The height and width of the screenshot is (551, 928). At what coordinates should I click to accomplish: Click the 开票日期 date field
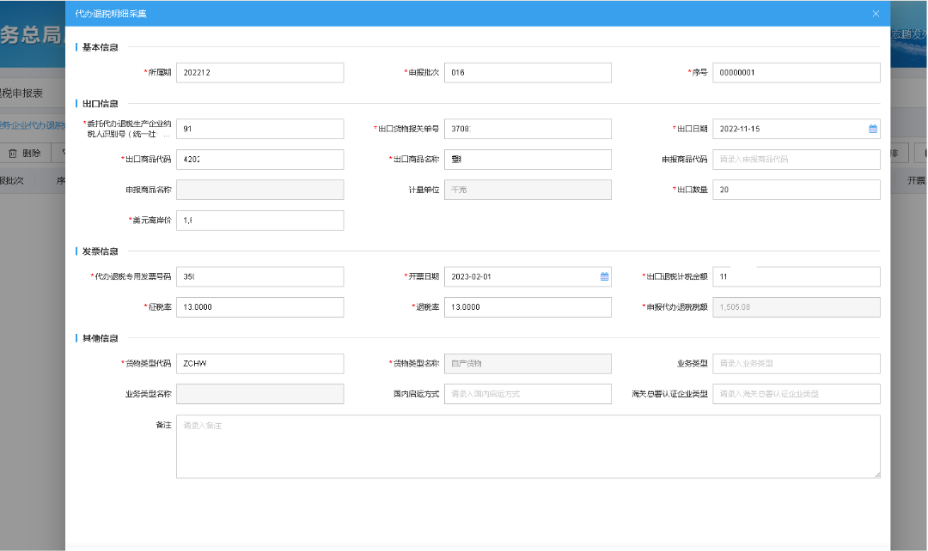tap(528, 276)
